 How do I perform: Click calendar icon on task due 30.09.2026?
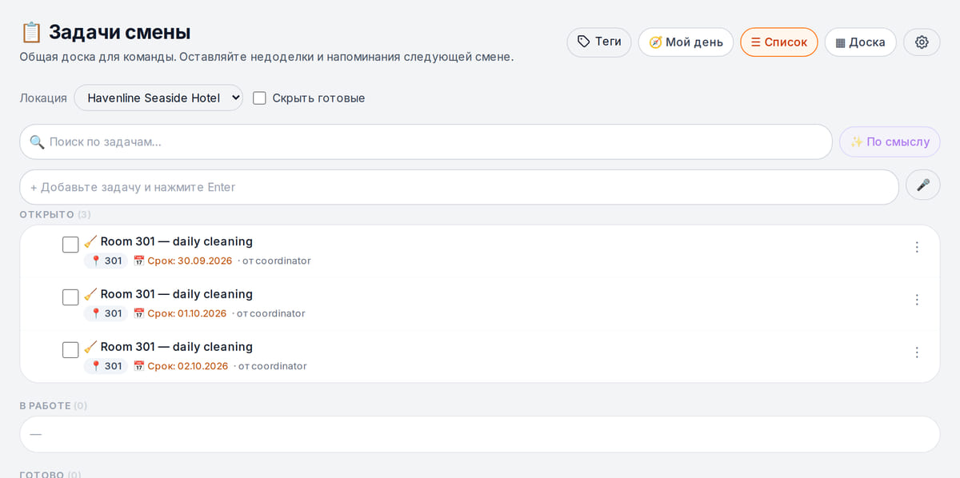[x=138, y=261]
